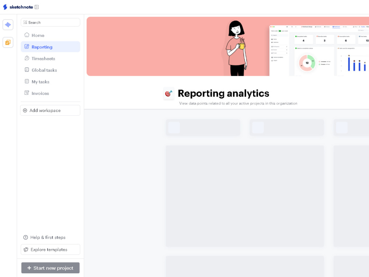Click the dashboard preview thumbnail in banner
This screenshot has height=277, width=369.
(319, 50)
